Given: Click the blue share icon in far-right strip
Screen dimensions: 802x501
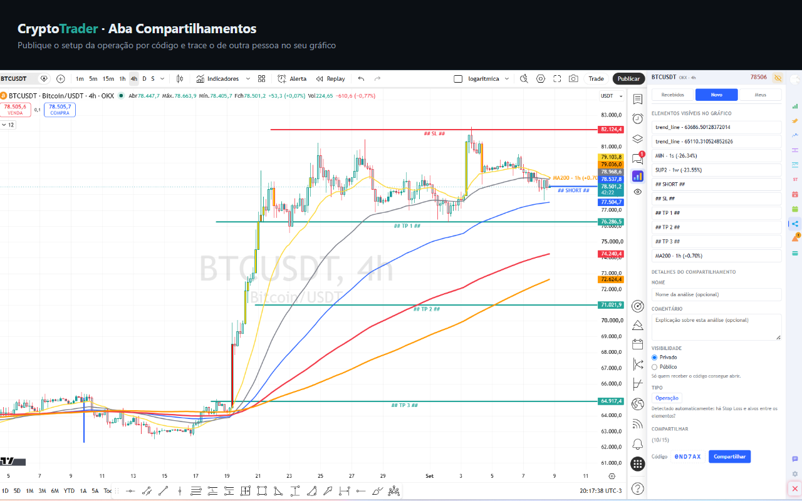Looking at the screenshot, I should (x=795, y=224).
